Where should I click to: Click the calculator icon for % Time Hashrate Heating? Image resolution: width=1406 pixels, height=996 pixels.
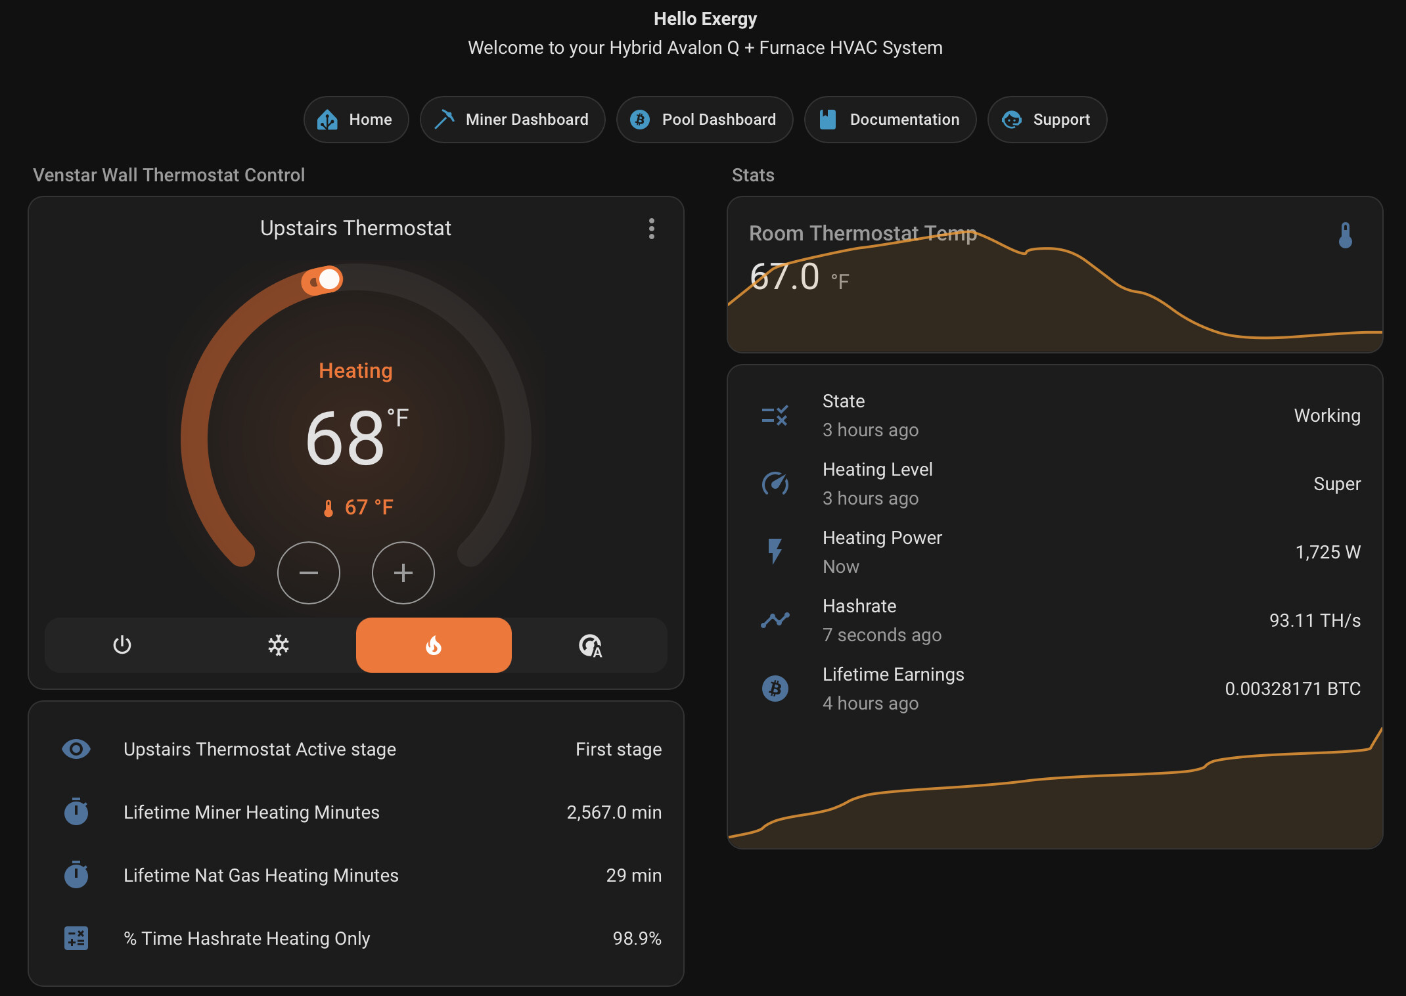pyautogui.click(x=76, y=938)
